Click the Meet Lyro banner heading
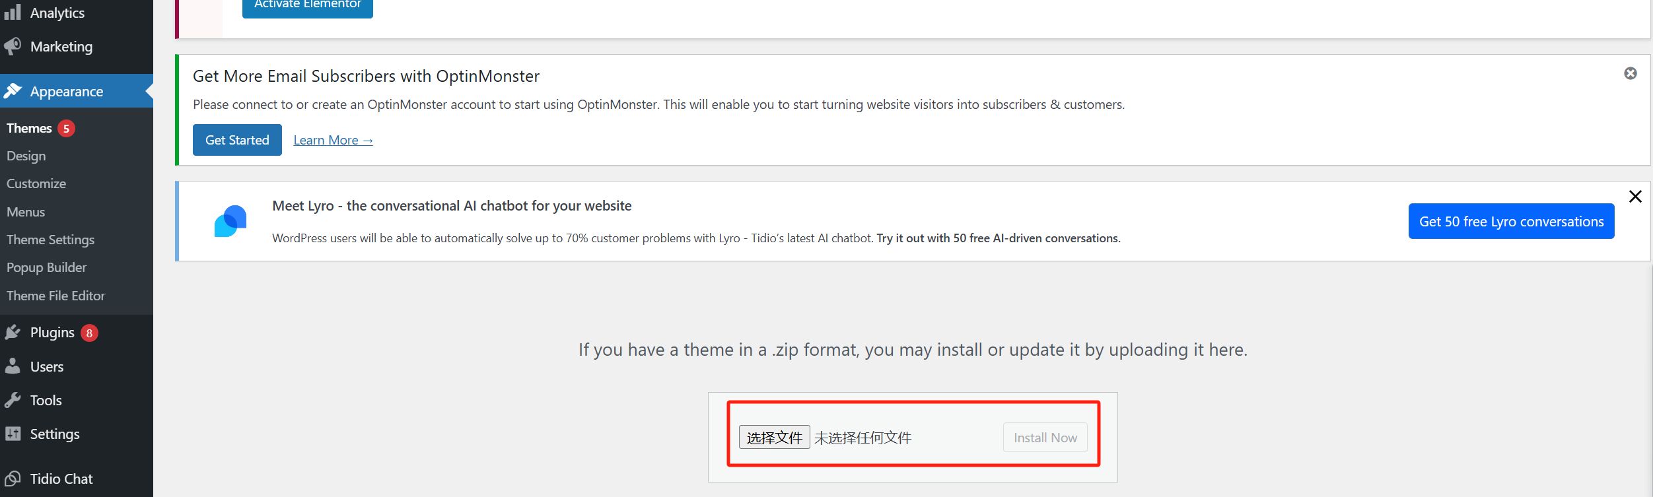The image size is (1653, 497). pyautogui.click(x=452, y=206)
